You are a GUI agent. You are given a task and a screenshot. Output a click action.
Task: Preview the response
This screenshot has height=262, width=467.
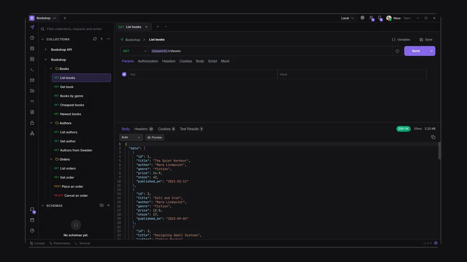coord(154,137)
